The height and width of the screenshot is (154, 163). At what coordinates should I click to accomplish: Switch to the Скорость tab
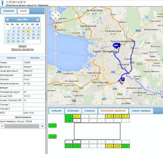click(x=90, y=111)
